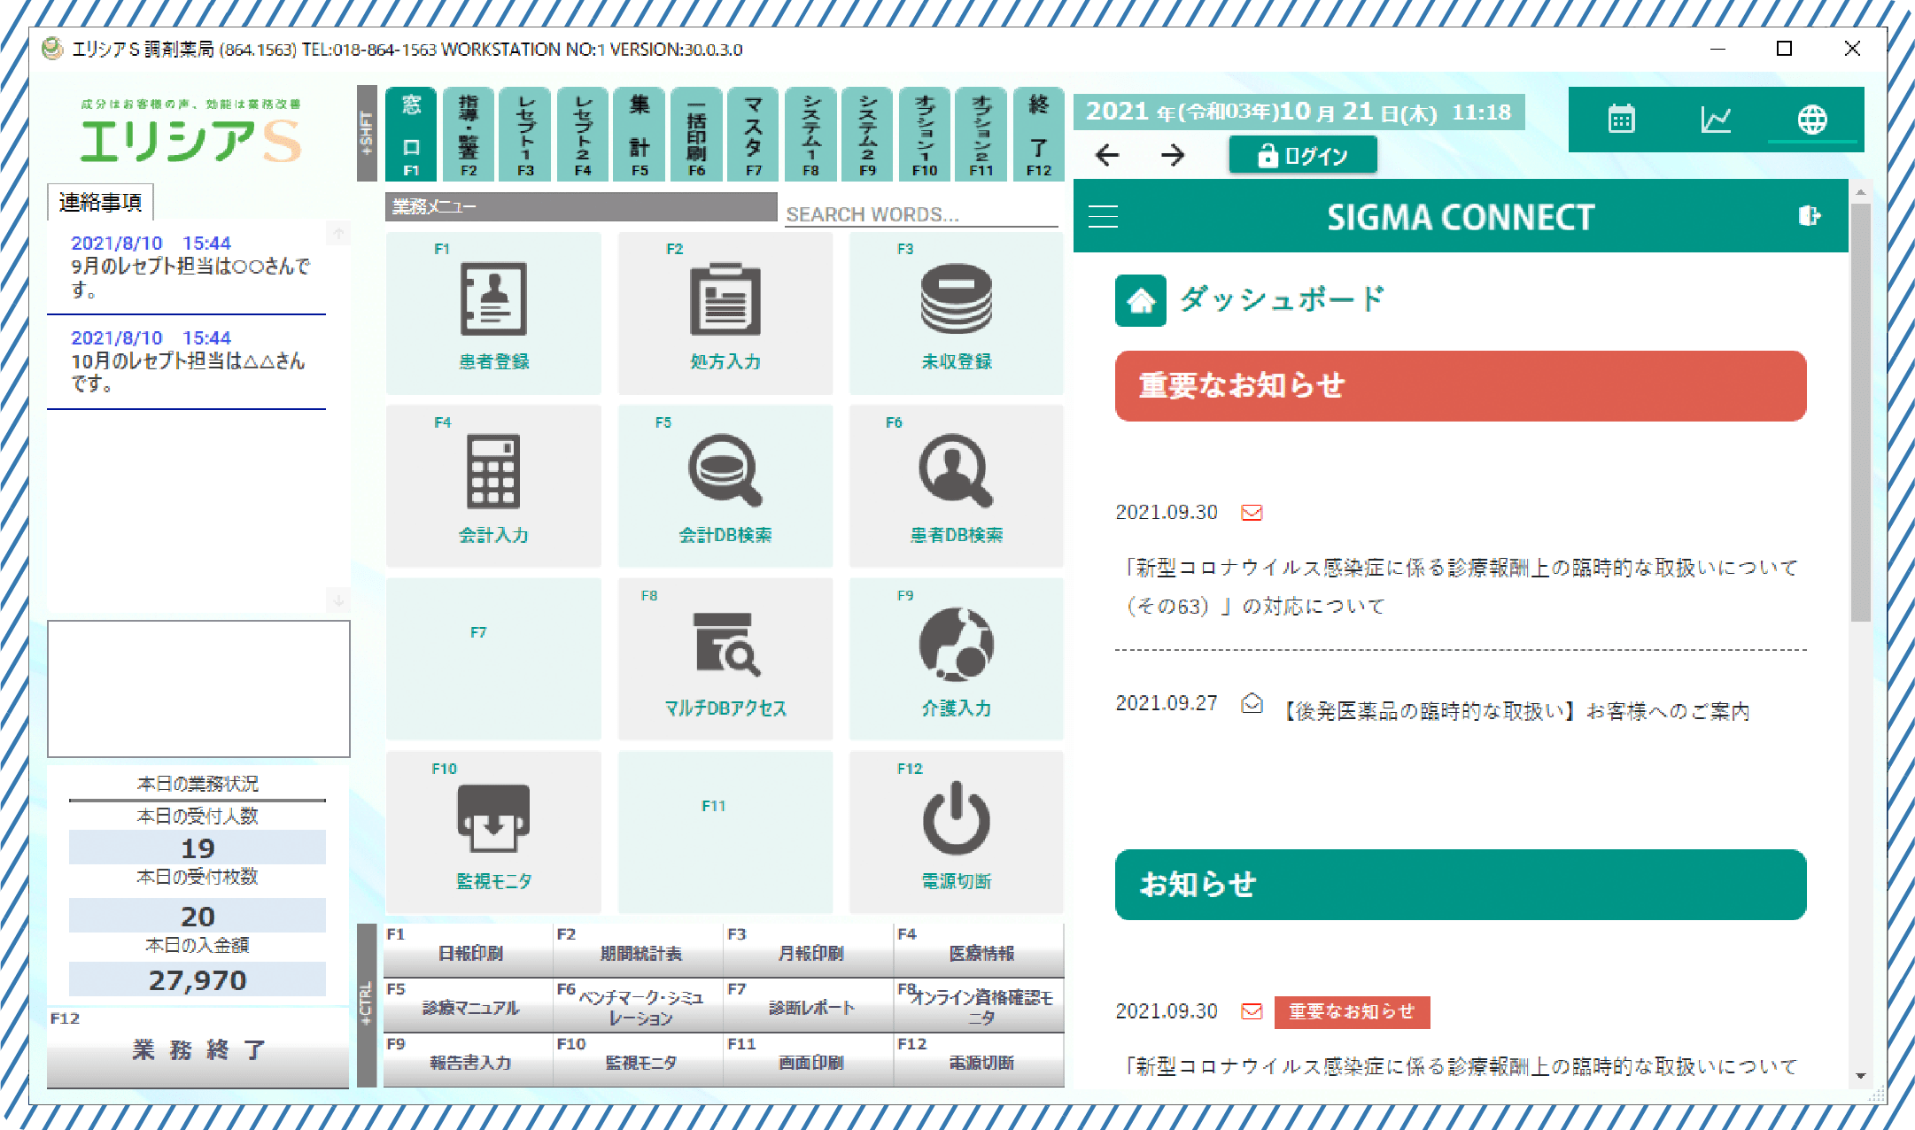This screenshot has height=1130, width=1915.
Task: Select the 指導・監査 F2 tab
Action: (469, 134)
